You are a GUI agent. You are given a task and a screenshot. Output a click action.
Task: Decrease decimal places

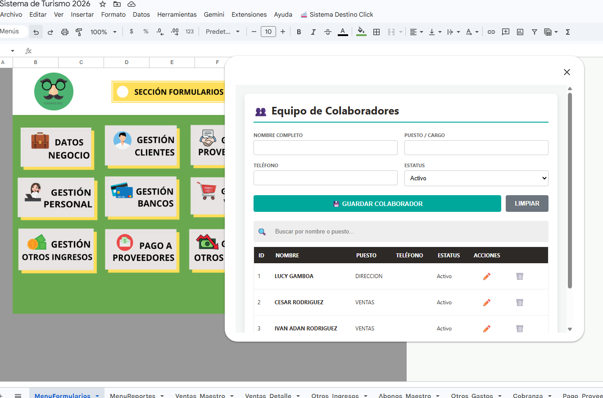(x=160, y=32)
